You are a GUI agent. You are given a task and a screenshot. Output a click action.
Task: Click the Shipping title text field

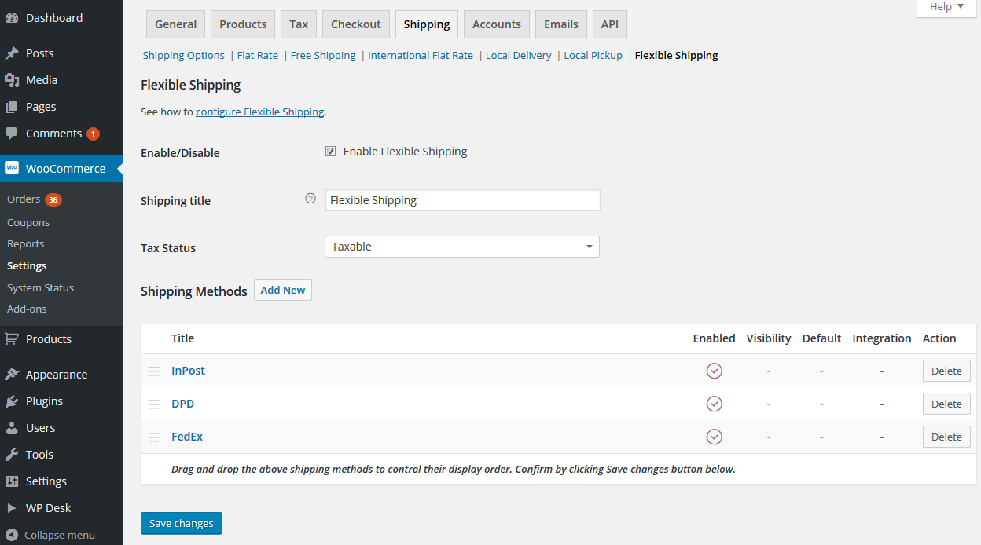coord(462,200)
